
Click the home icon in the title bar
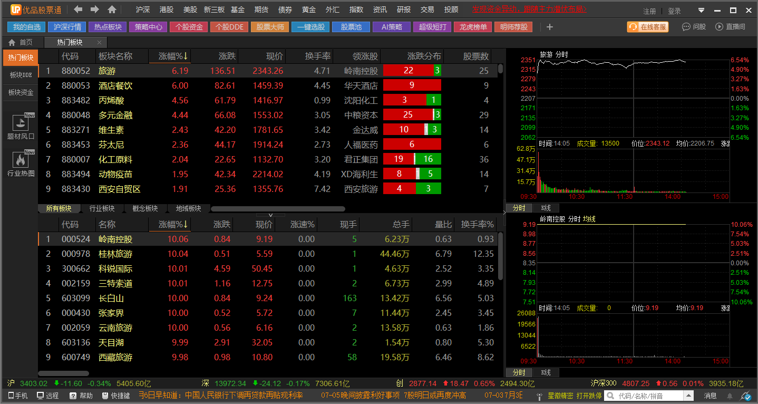pyautogui.click(x=112, y=9)
